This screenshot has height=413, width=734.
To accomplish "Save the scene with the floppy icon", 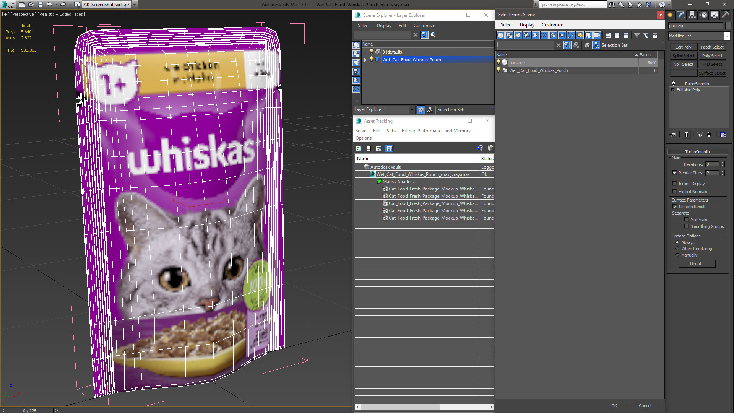I will click(41, 5).
